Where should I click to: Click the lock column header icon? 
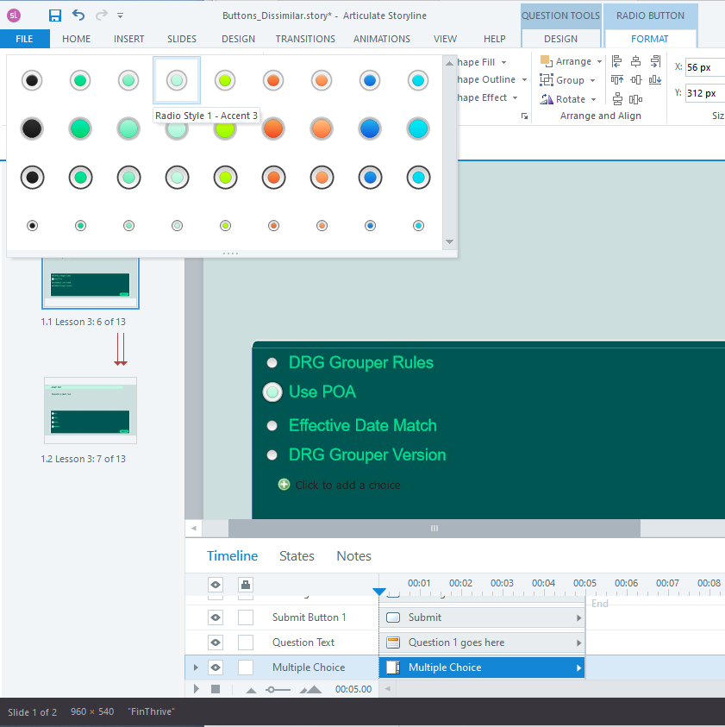click(x=246, y=585)
